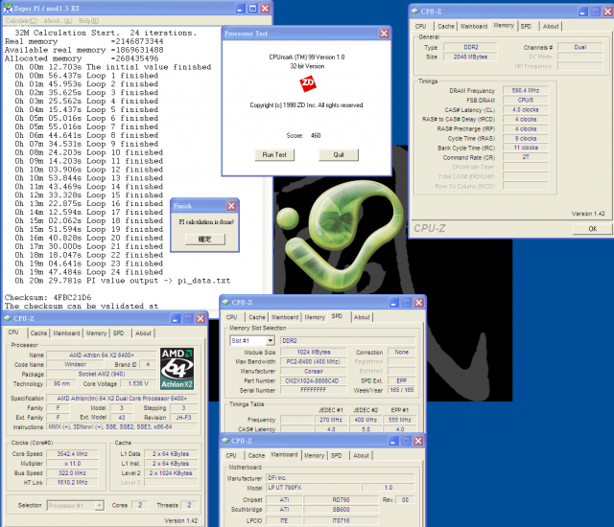The image size is (614, 527).
Task: Select SPD tab in CPU-Z CPU window
Action: (118, 333)
